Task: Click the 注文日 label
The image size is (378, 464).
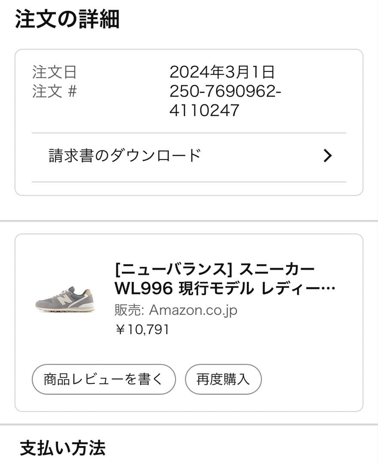Action: tap(54, 72)
